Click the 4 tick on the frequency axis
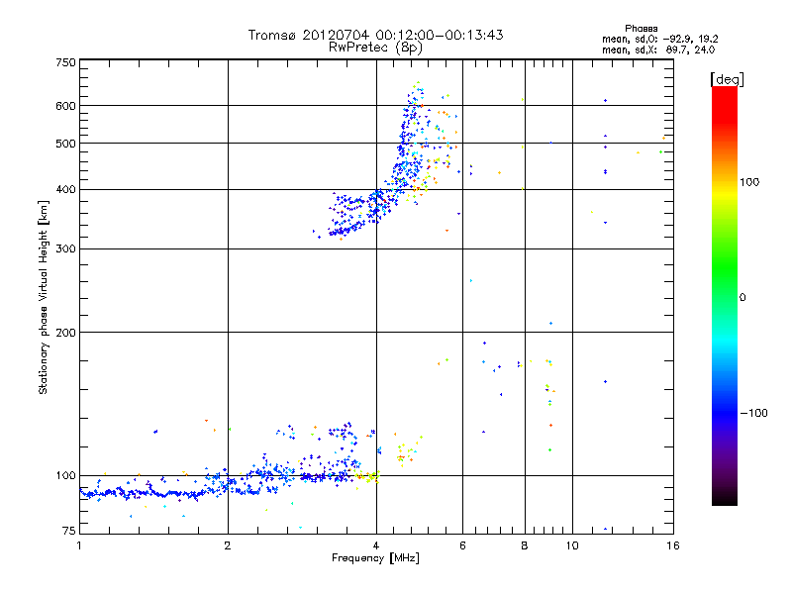792x594 pixels. tap(376, 545)
